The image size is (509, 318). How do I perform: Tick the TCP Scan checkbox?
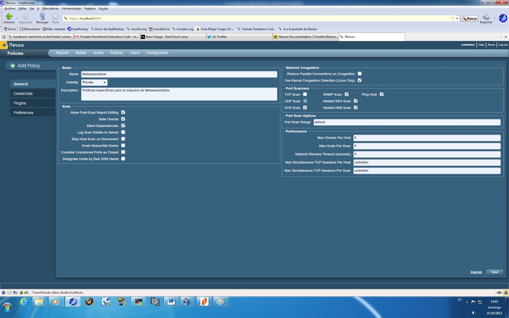point(305,94)
